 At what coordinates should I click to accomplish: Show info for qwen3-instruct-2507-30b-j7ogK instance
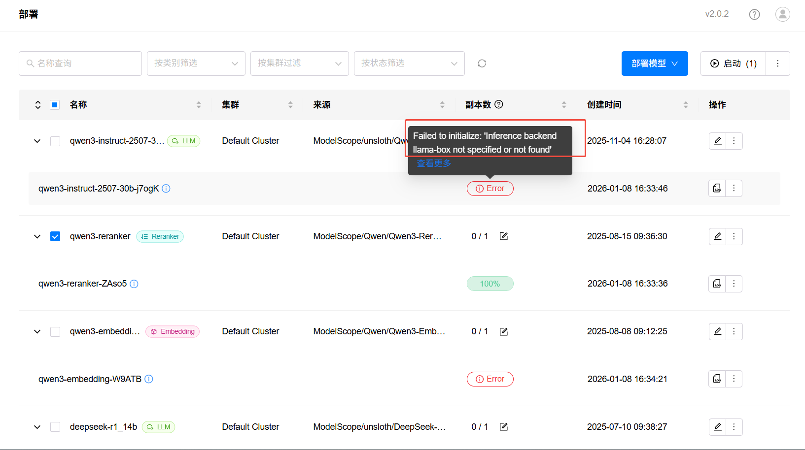click(166, 189)
